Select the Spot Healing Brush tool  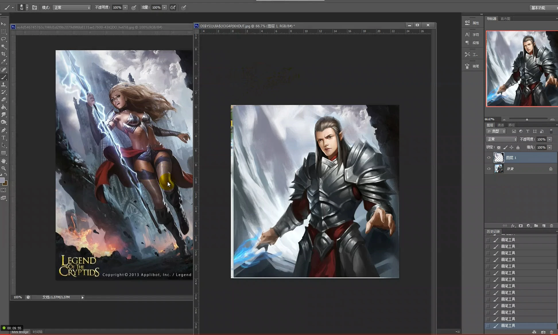pos(4,70)
